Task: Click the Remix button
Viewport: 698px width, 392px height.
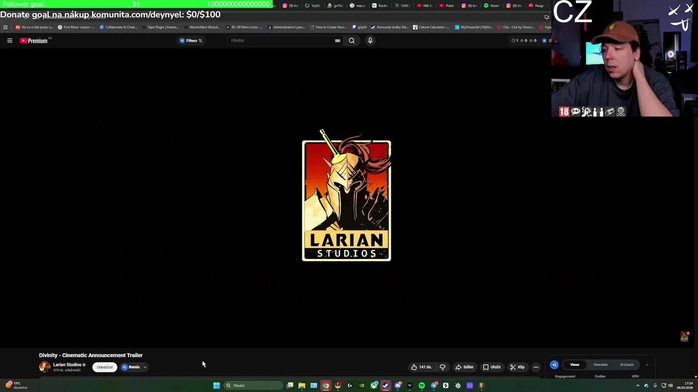Action: [131, 367]
